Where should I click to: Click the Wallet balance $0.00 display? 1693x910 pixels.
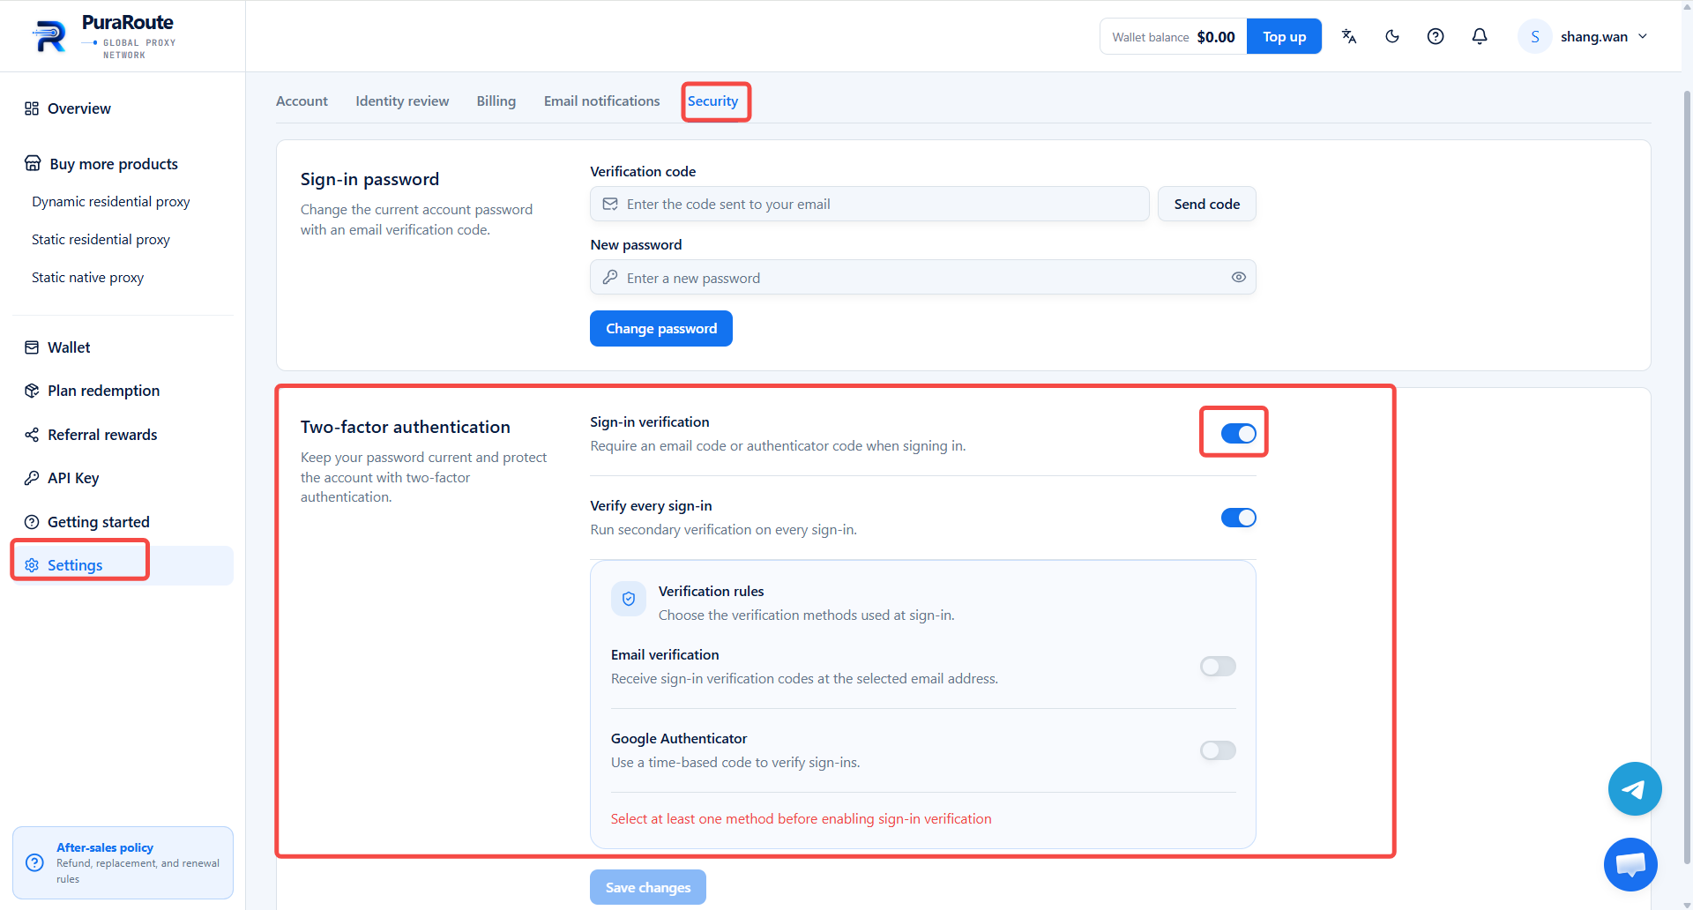click(1173, 36)
